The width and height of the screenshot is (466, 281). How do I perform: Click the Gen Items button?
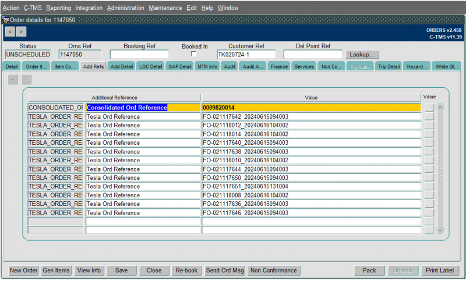pos(56,271)
